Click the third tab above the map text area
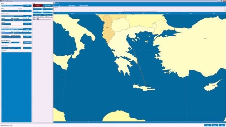The width and height of the screenshot is (226, 127). 84,5
